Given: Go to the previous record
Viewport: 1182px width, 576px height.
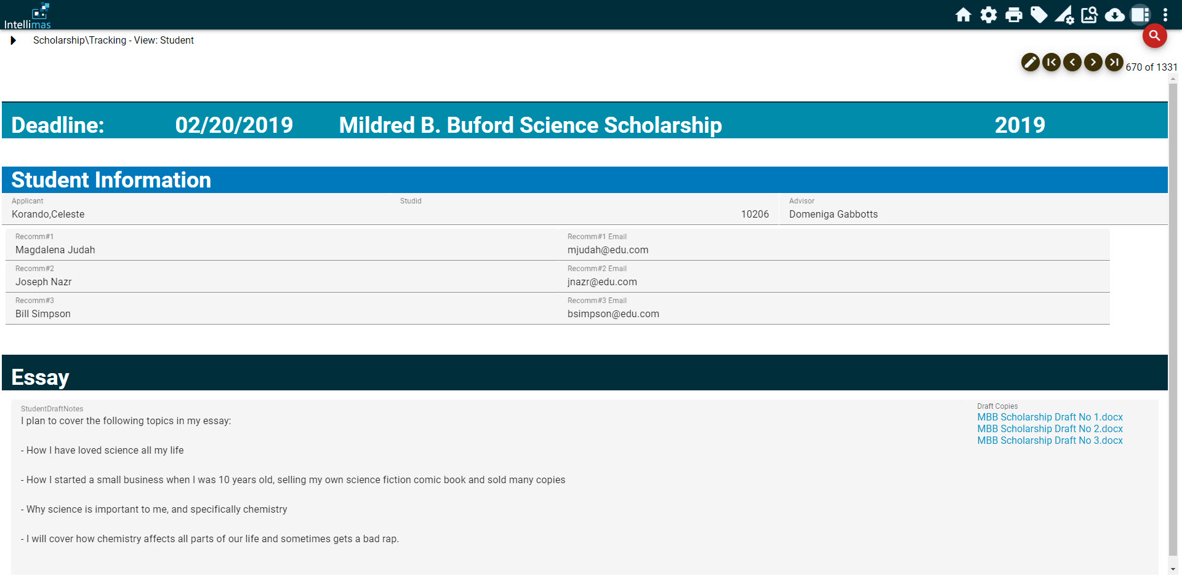Looking at the screenshot, I should [1072, 62].
